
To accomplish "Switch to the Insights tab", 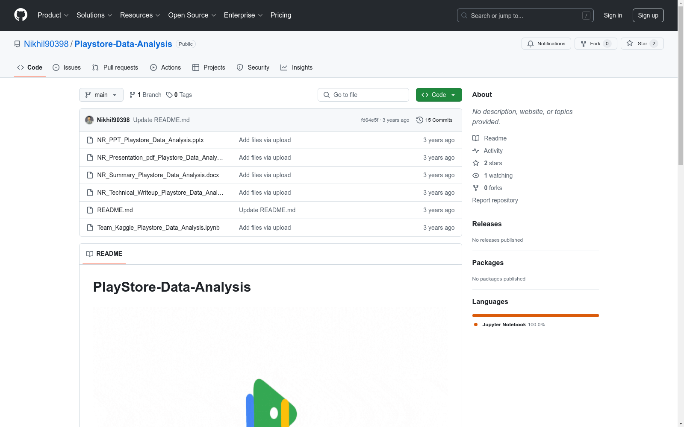I will point(296,67).
